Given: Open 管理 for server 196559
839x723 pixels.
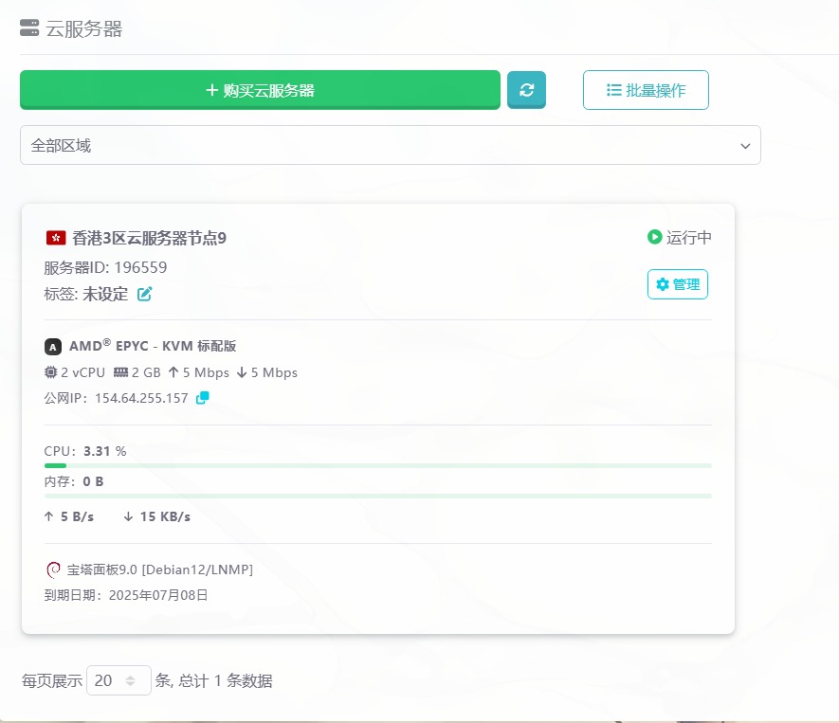Looking at the screenshot, I should tap(678, 284).
